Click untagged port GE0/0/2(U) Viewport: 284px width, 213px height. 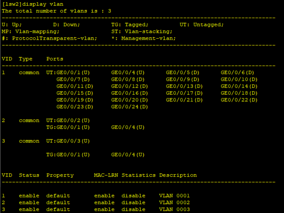73,121
